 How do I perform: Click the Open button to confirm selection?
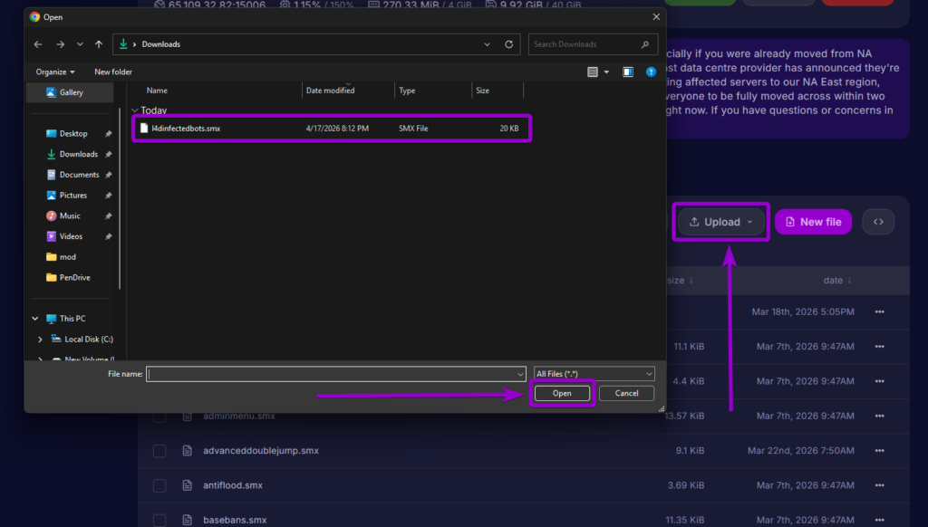562,393
